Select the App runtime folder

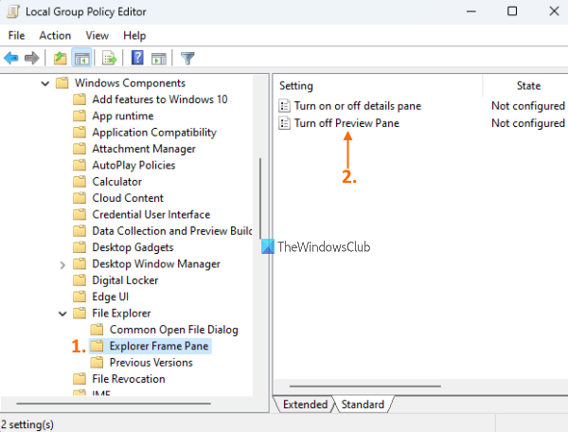click(123, 116)
